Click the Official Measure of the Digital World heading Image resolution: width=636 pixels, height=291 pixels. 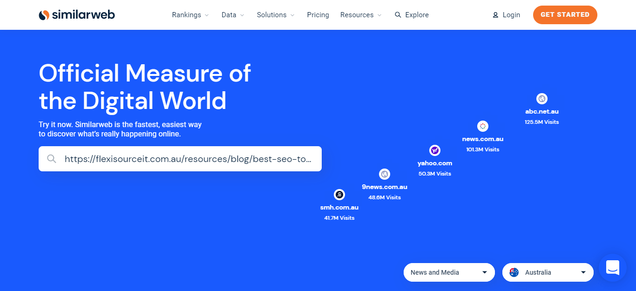click(x=145, y=87)
